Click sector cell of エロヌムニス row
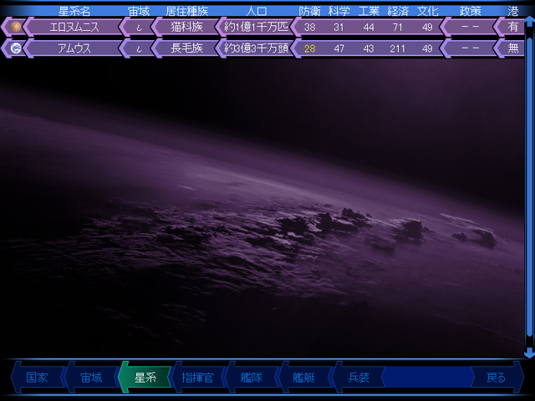535x401 pixels. point(139,27)
